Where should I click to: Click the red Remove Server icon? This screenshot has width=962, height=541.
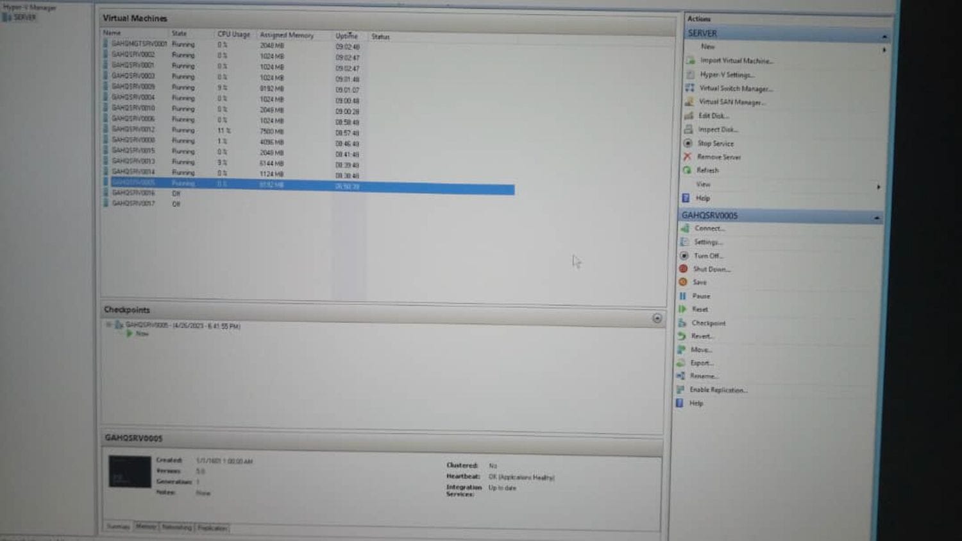[688, 157]
